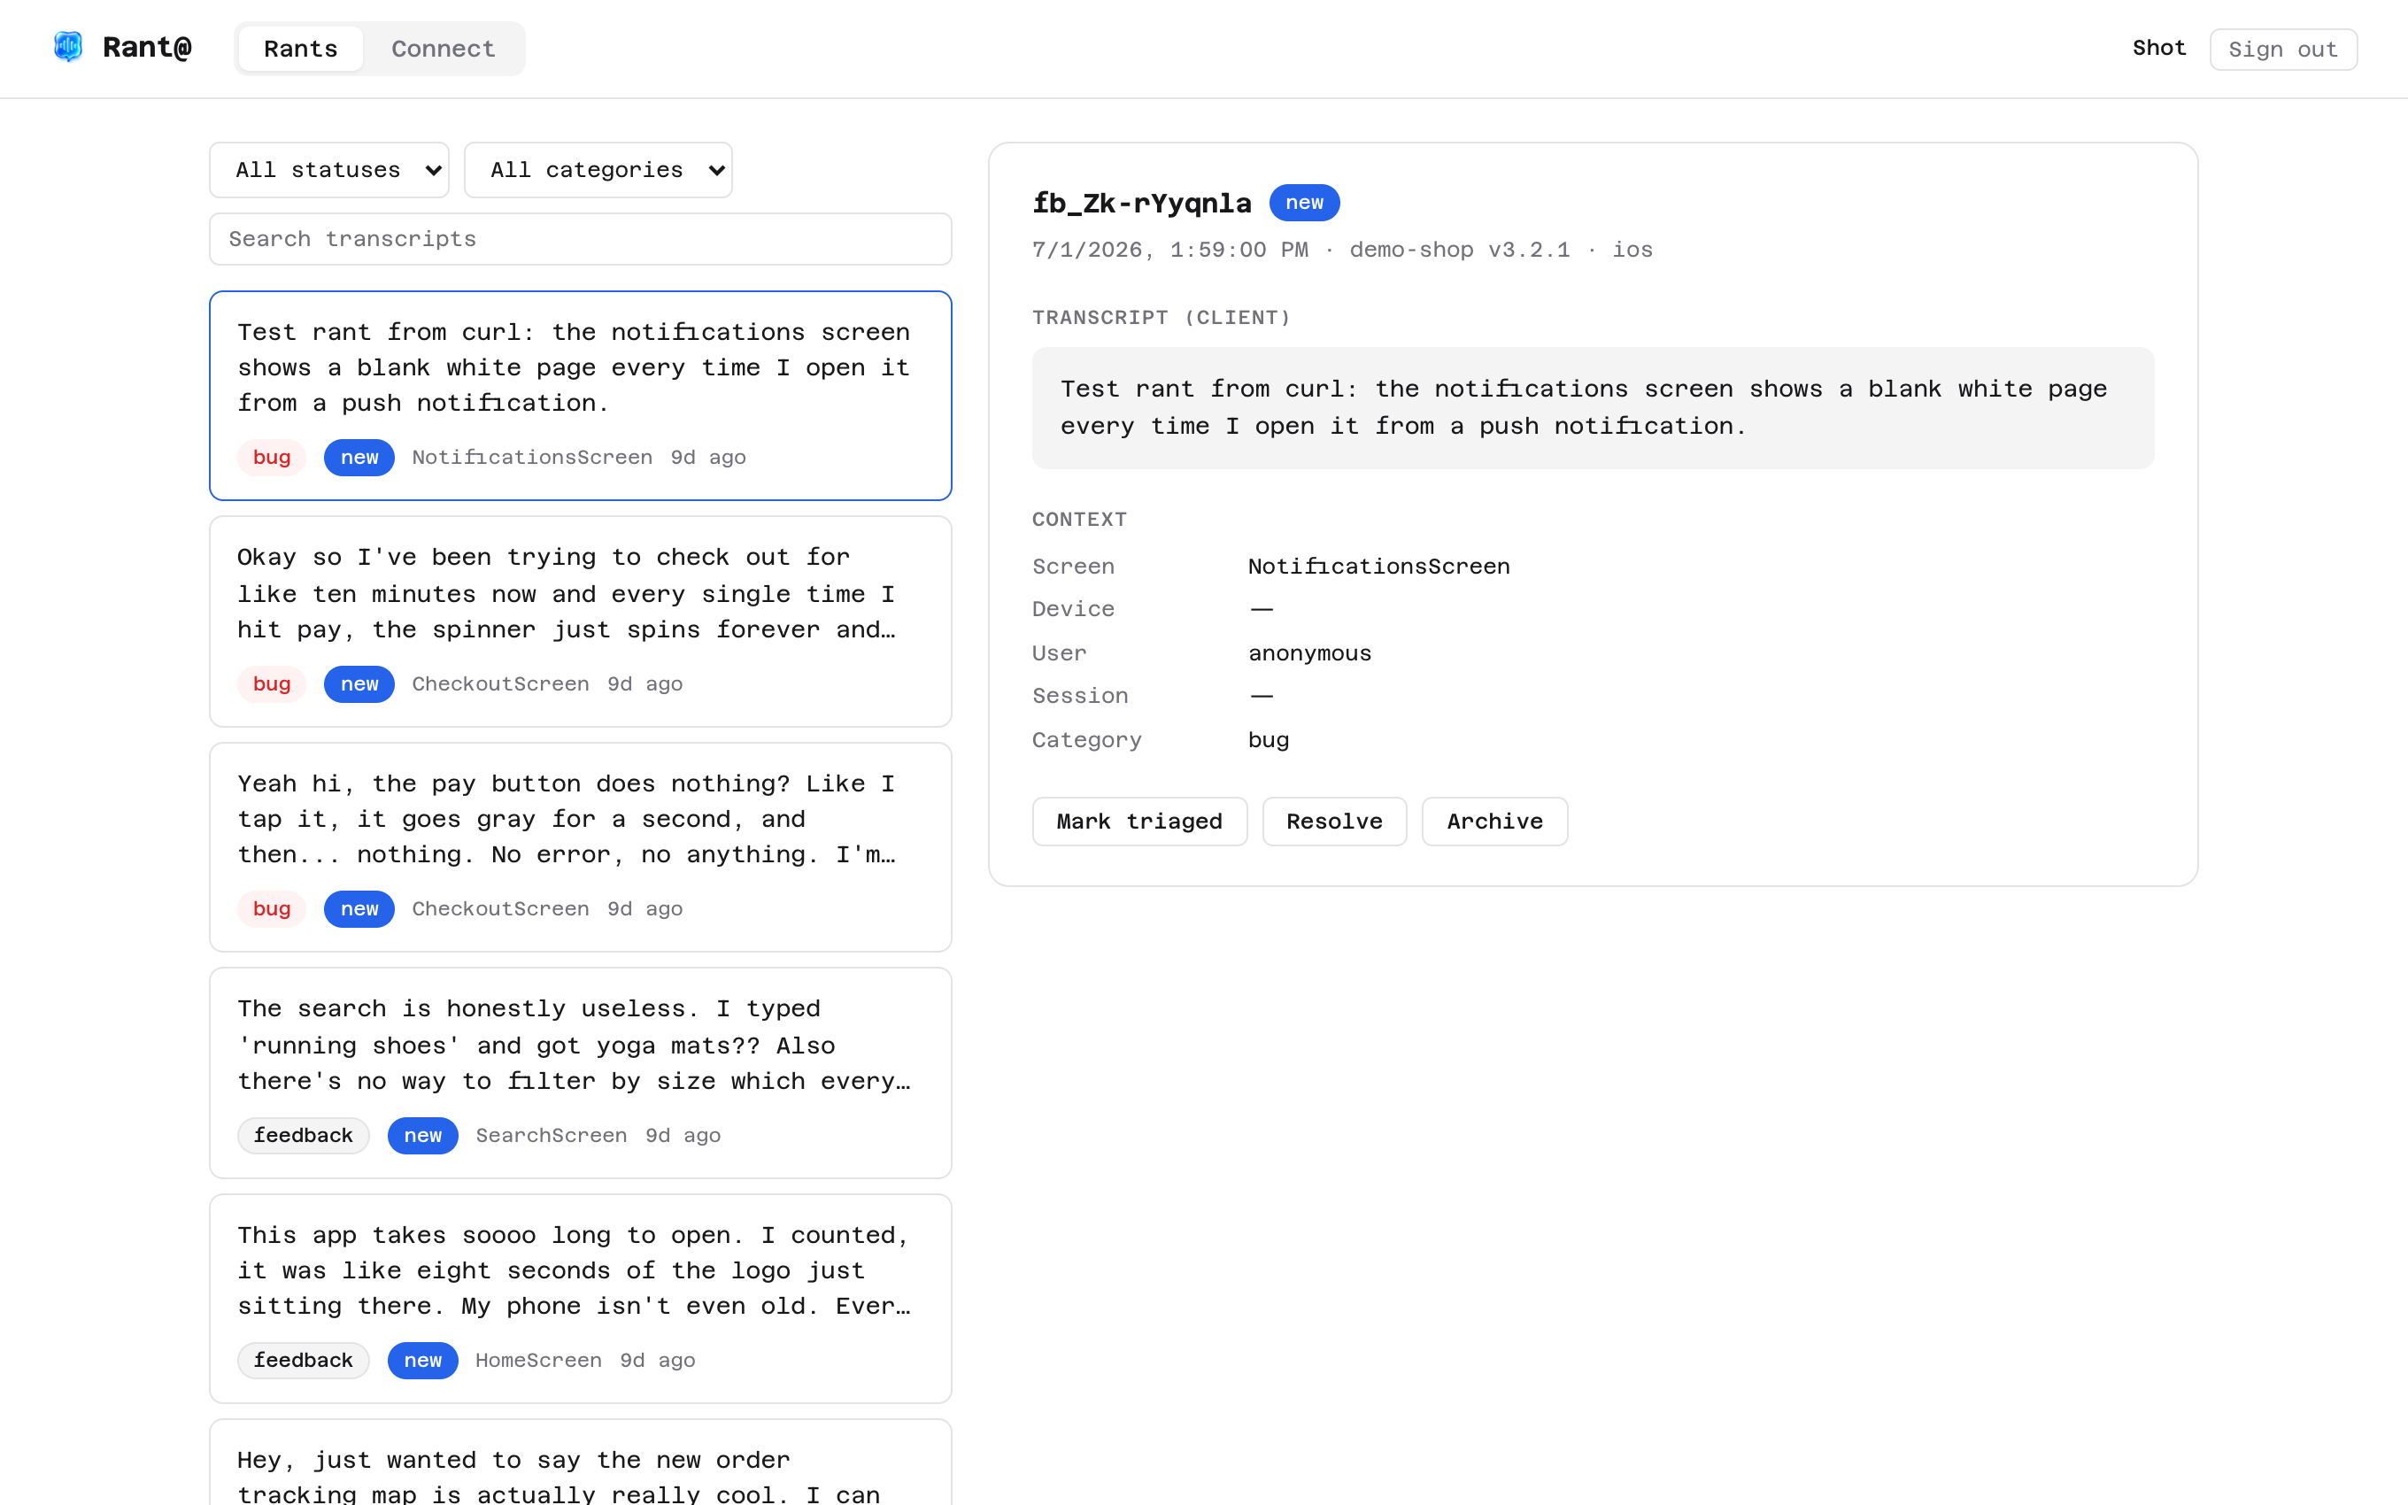Click the new badge beside fb_Zk-rYyqnla

pyautogui.click(x=1303, y=203)
